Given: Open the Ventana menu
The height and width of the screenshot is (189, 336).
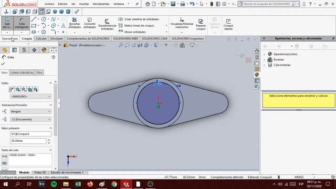Looking at the screenshot, I should [x=119, y=4].
